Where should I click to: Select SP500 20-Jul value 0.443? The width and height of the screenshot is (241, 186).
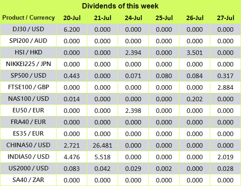[72, 76]
